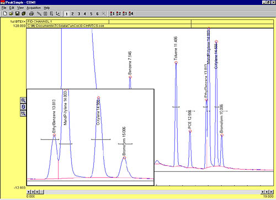Click the middle zoom reset button
Viewport: 276px width, 200px height.
pos(23,107)
